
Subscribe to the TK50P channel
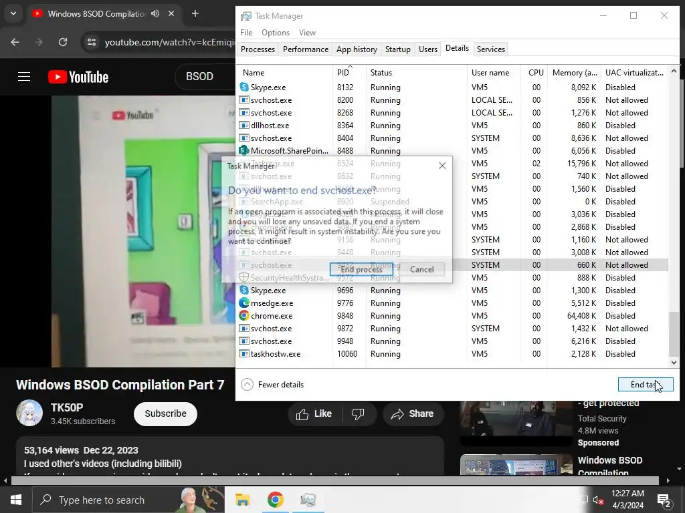click(x=165, y=413)
